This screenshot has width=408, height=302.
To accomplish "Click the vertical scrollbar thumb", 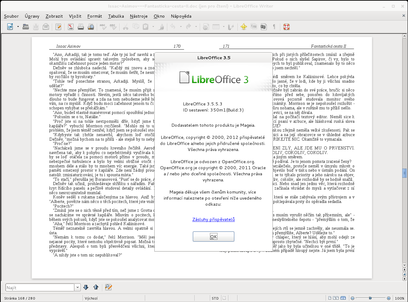I will click(x=404, y=173).
